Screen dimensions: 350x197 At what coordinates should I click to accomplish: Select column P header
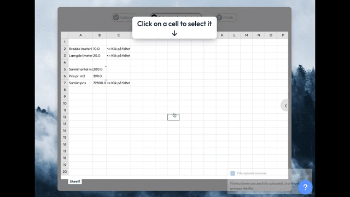coord(283,35)
